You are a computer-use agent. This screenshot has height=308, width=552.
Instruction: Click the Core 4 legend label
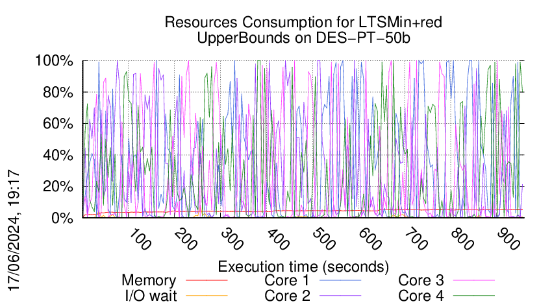point(421,296)
